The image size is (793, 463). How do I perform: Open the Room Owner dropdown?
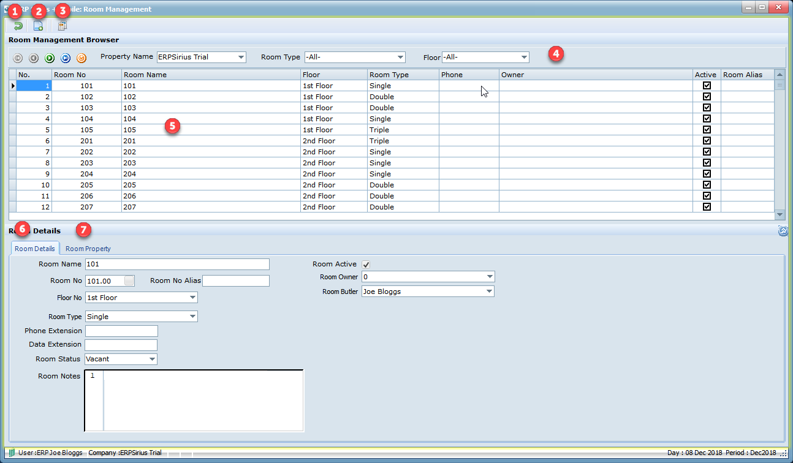point(489,277)
